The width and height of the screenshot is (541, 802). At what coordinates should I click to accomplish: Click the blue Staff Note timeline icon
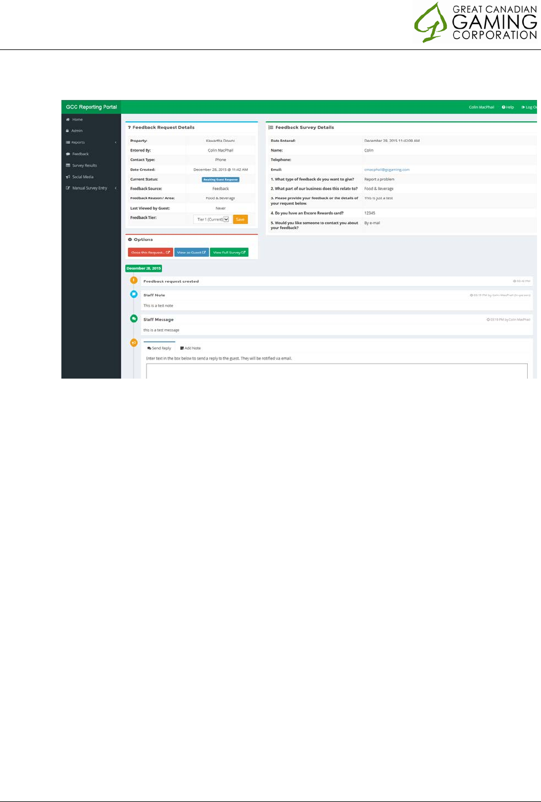pyautogui.click(x=134, y=294)
